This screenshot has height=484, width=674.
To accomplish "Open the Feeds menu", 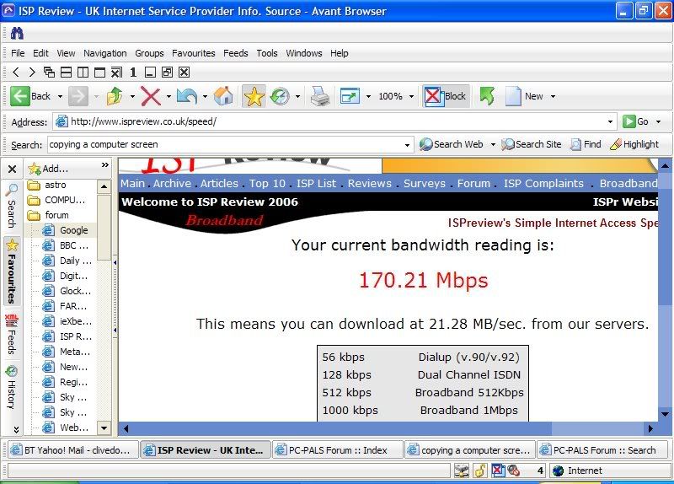I will (x=236, y=53).
